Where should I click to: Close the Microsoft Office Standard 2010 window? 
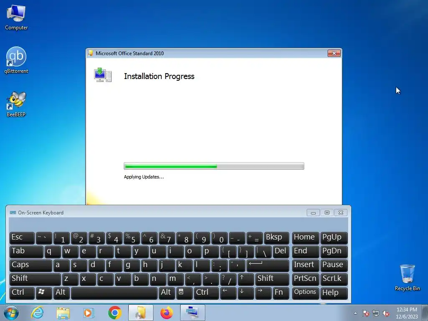(x=334, y=53)
